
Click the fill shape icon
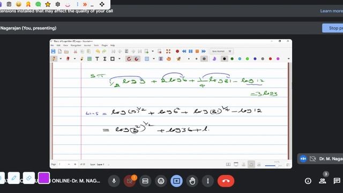(x=214, y=58)
